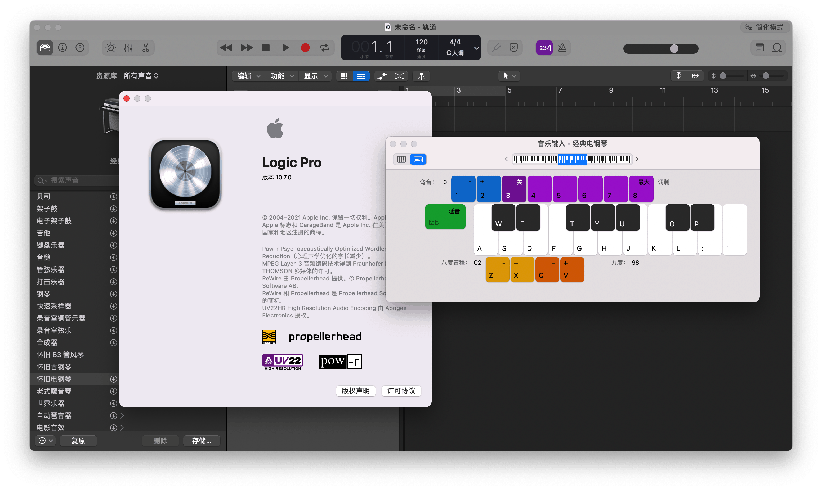Click the 复原 button
This screenshot has width=822, height=490.
click(x=78, y=441)
